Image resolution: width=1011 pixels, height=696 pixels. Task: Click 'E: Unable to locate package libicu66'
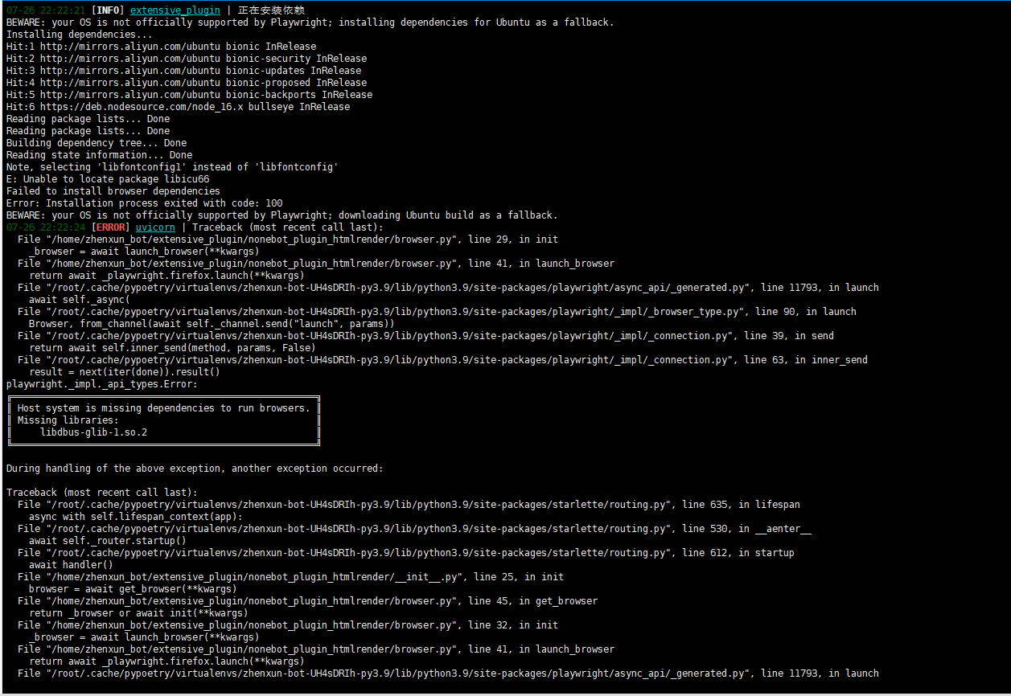click(108, 179)
